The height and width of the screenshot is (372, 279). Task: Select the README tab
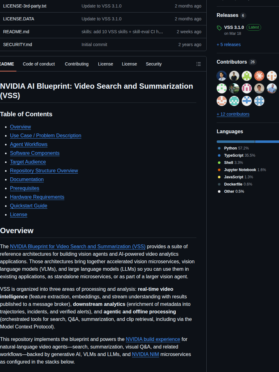tap(7, 64)
